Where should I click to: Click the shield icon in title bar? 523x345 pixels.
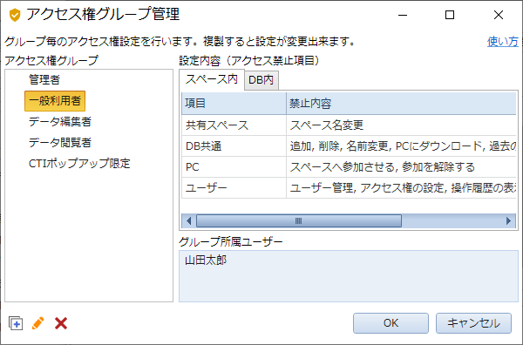click(15, 15)
